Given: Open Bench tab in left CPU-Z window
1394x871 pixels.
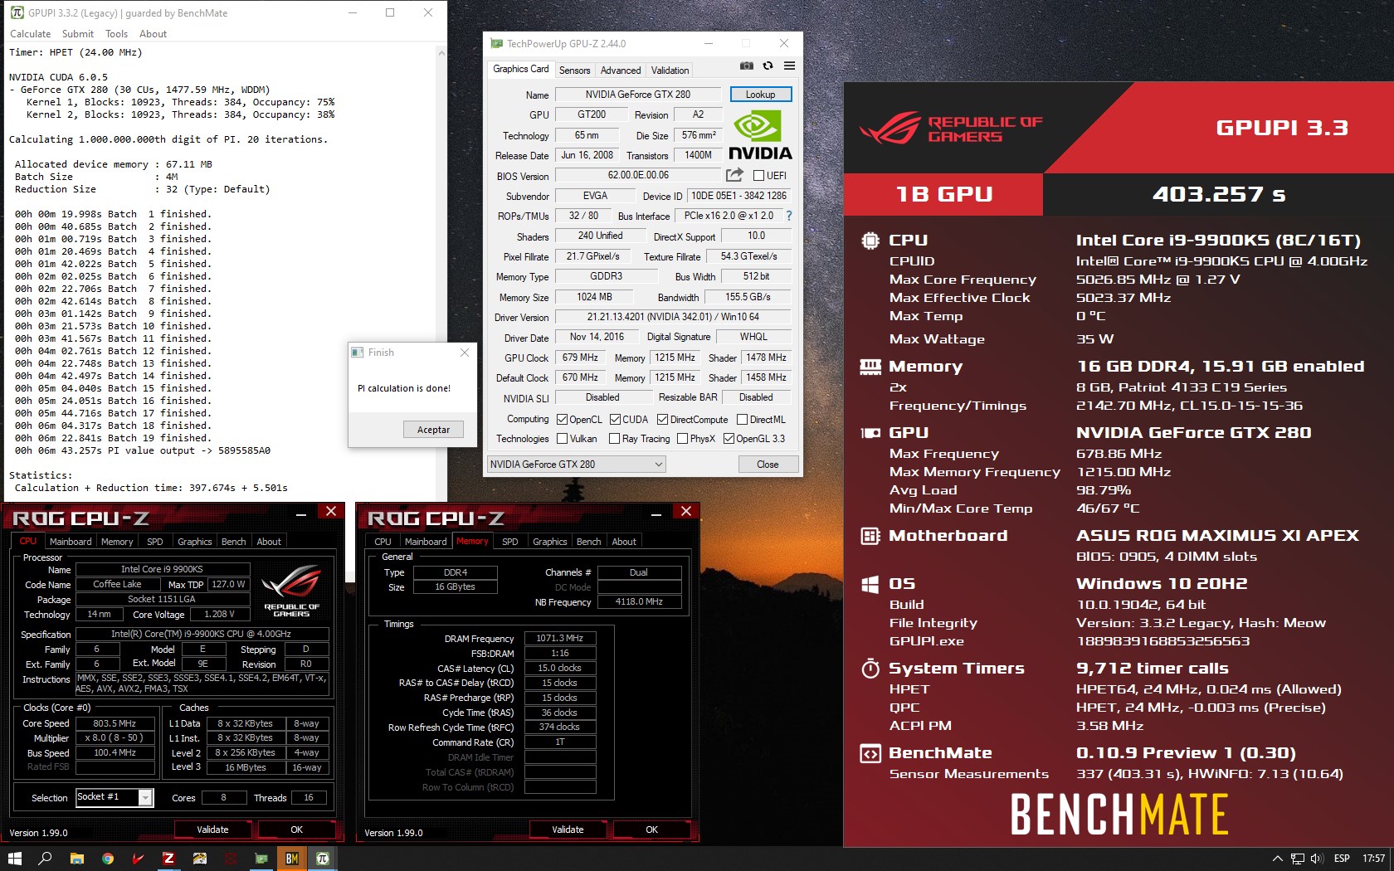Looking at the screenshot, I should 233,542.
